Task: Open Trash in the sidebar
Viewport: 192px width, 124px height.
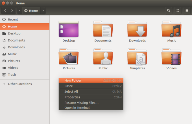Action: coord(12,75)
